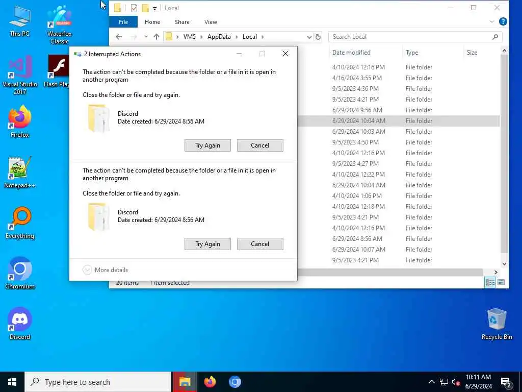Open network status tray icon
The height and width of the screenshot is (392, 522).
444,382
